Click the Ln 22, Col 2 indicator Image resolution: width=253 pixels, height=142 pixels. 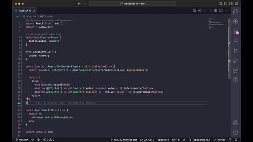point(147,140)
